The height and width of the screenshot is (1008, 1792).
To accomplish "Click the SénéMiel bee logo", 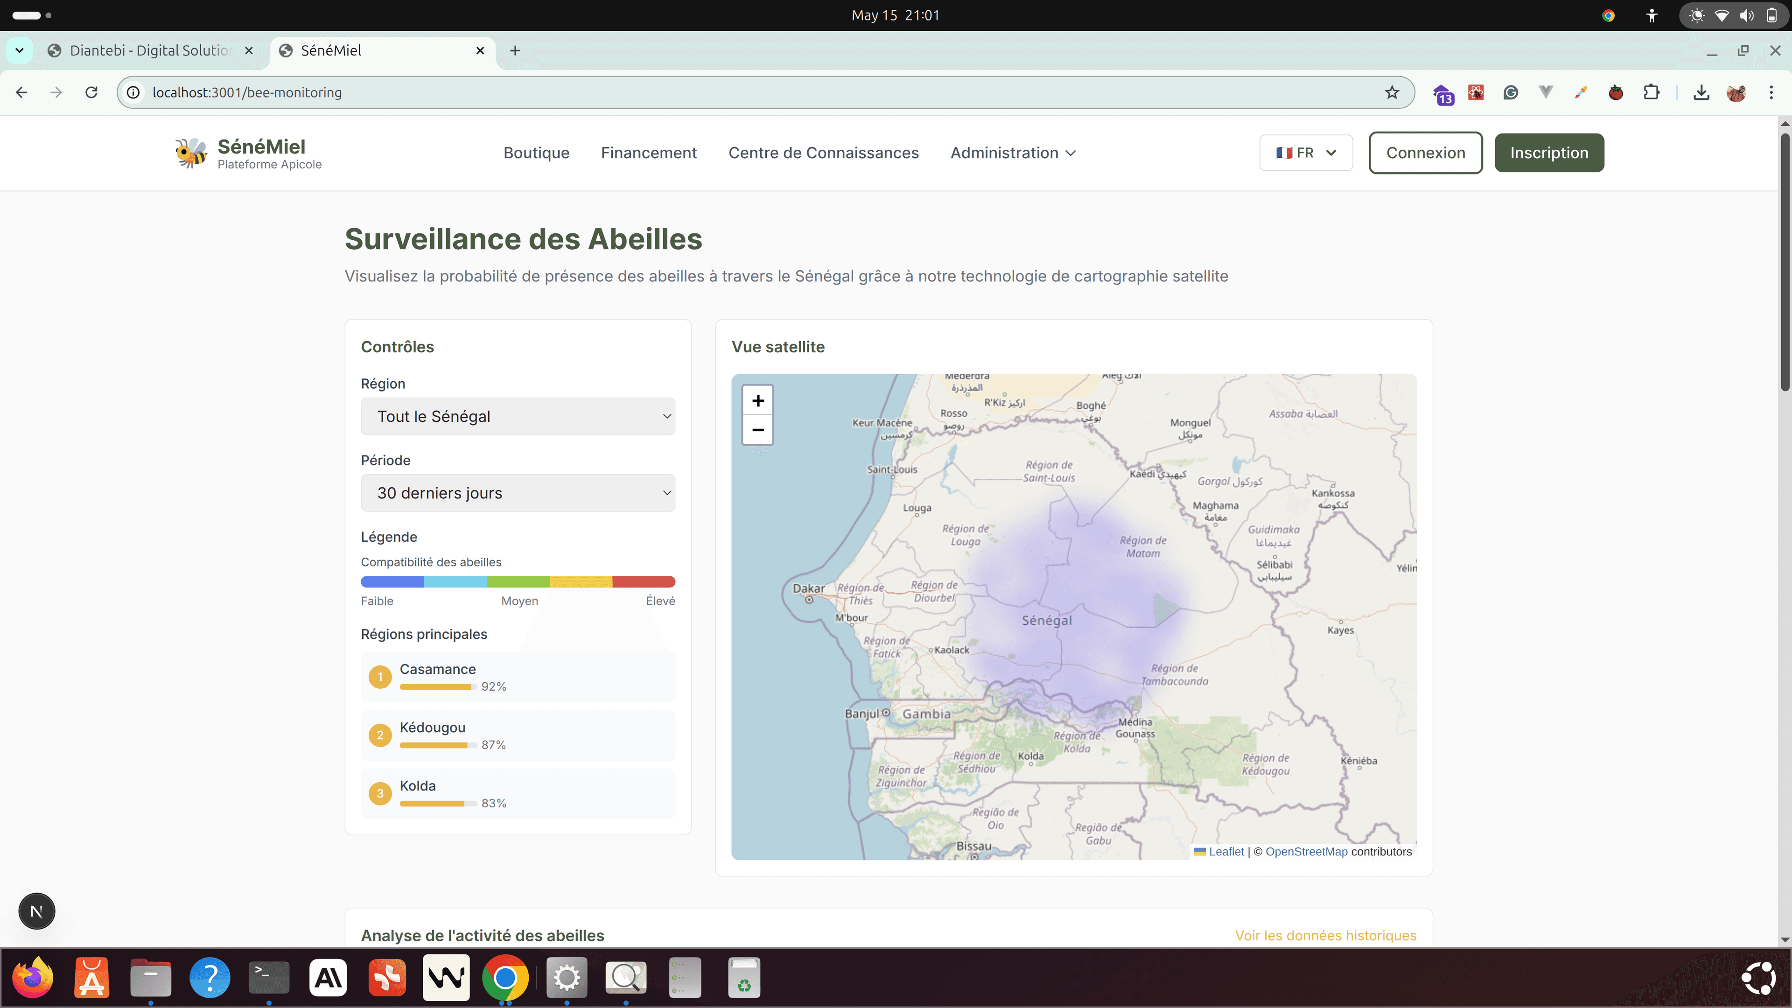I will click(190, 152).
